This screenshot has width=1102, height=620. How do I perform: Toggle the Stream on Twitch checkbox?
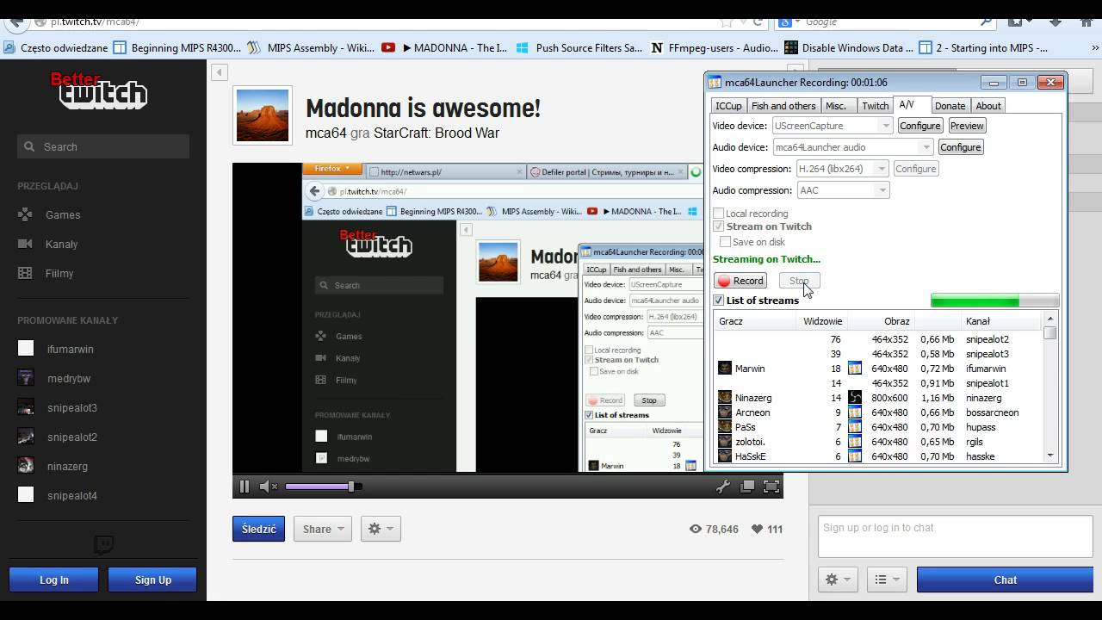[719, 226]
